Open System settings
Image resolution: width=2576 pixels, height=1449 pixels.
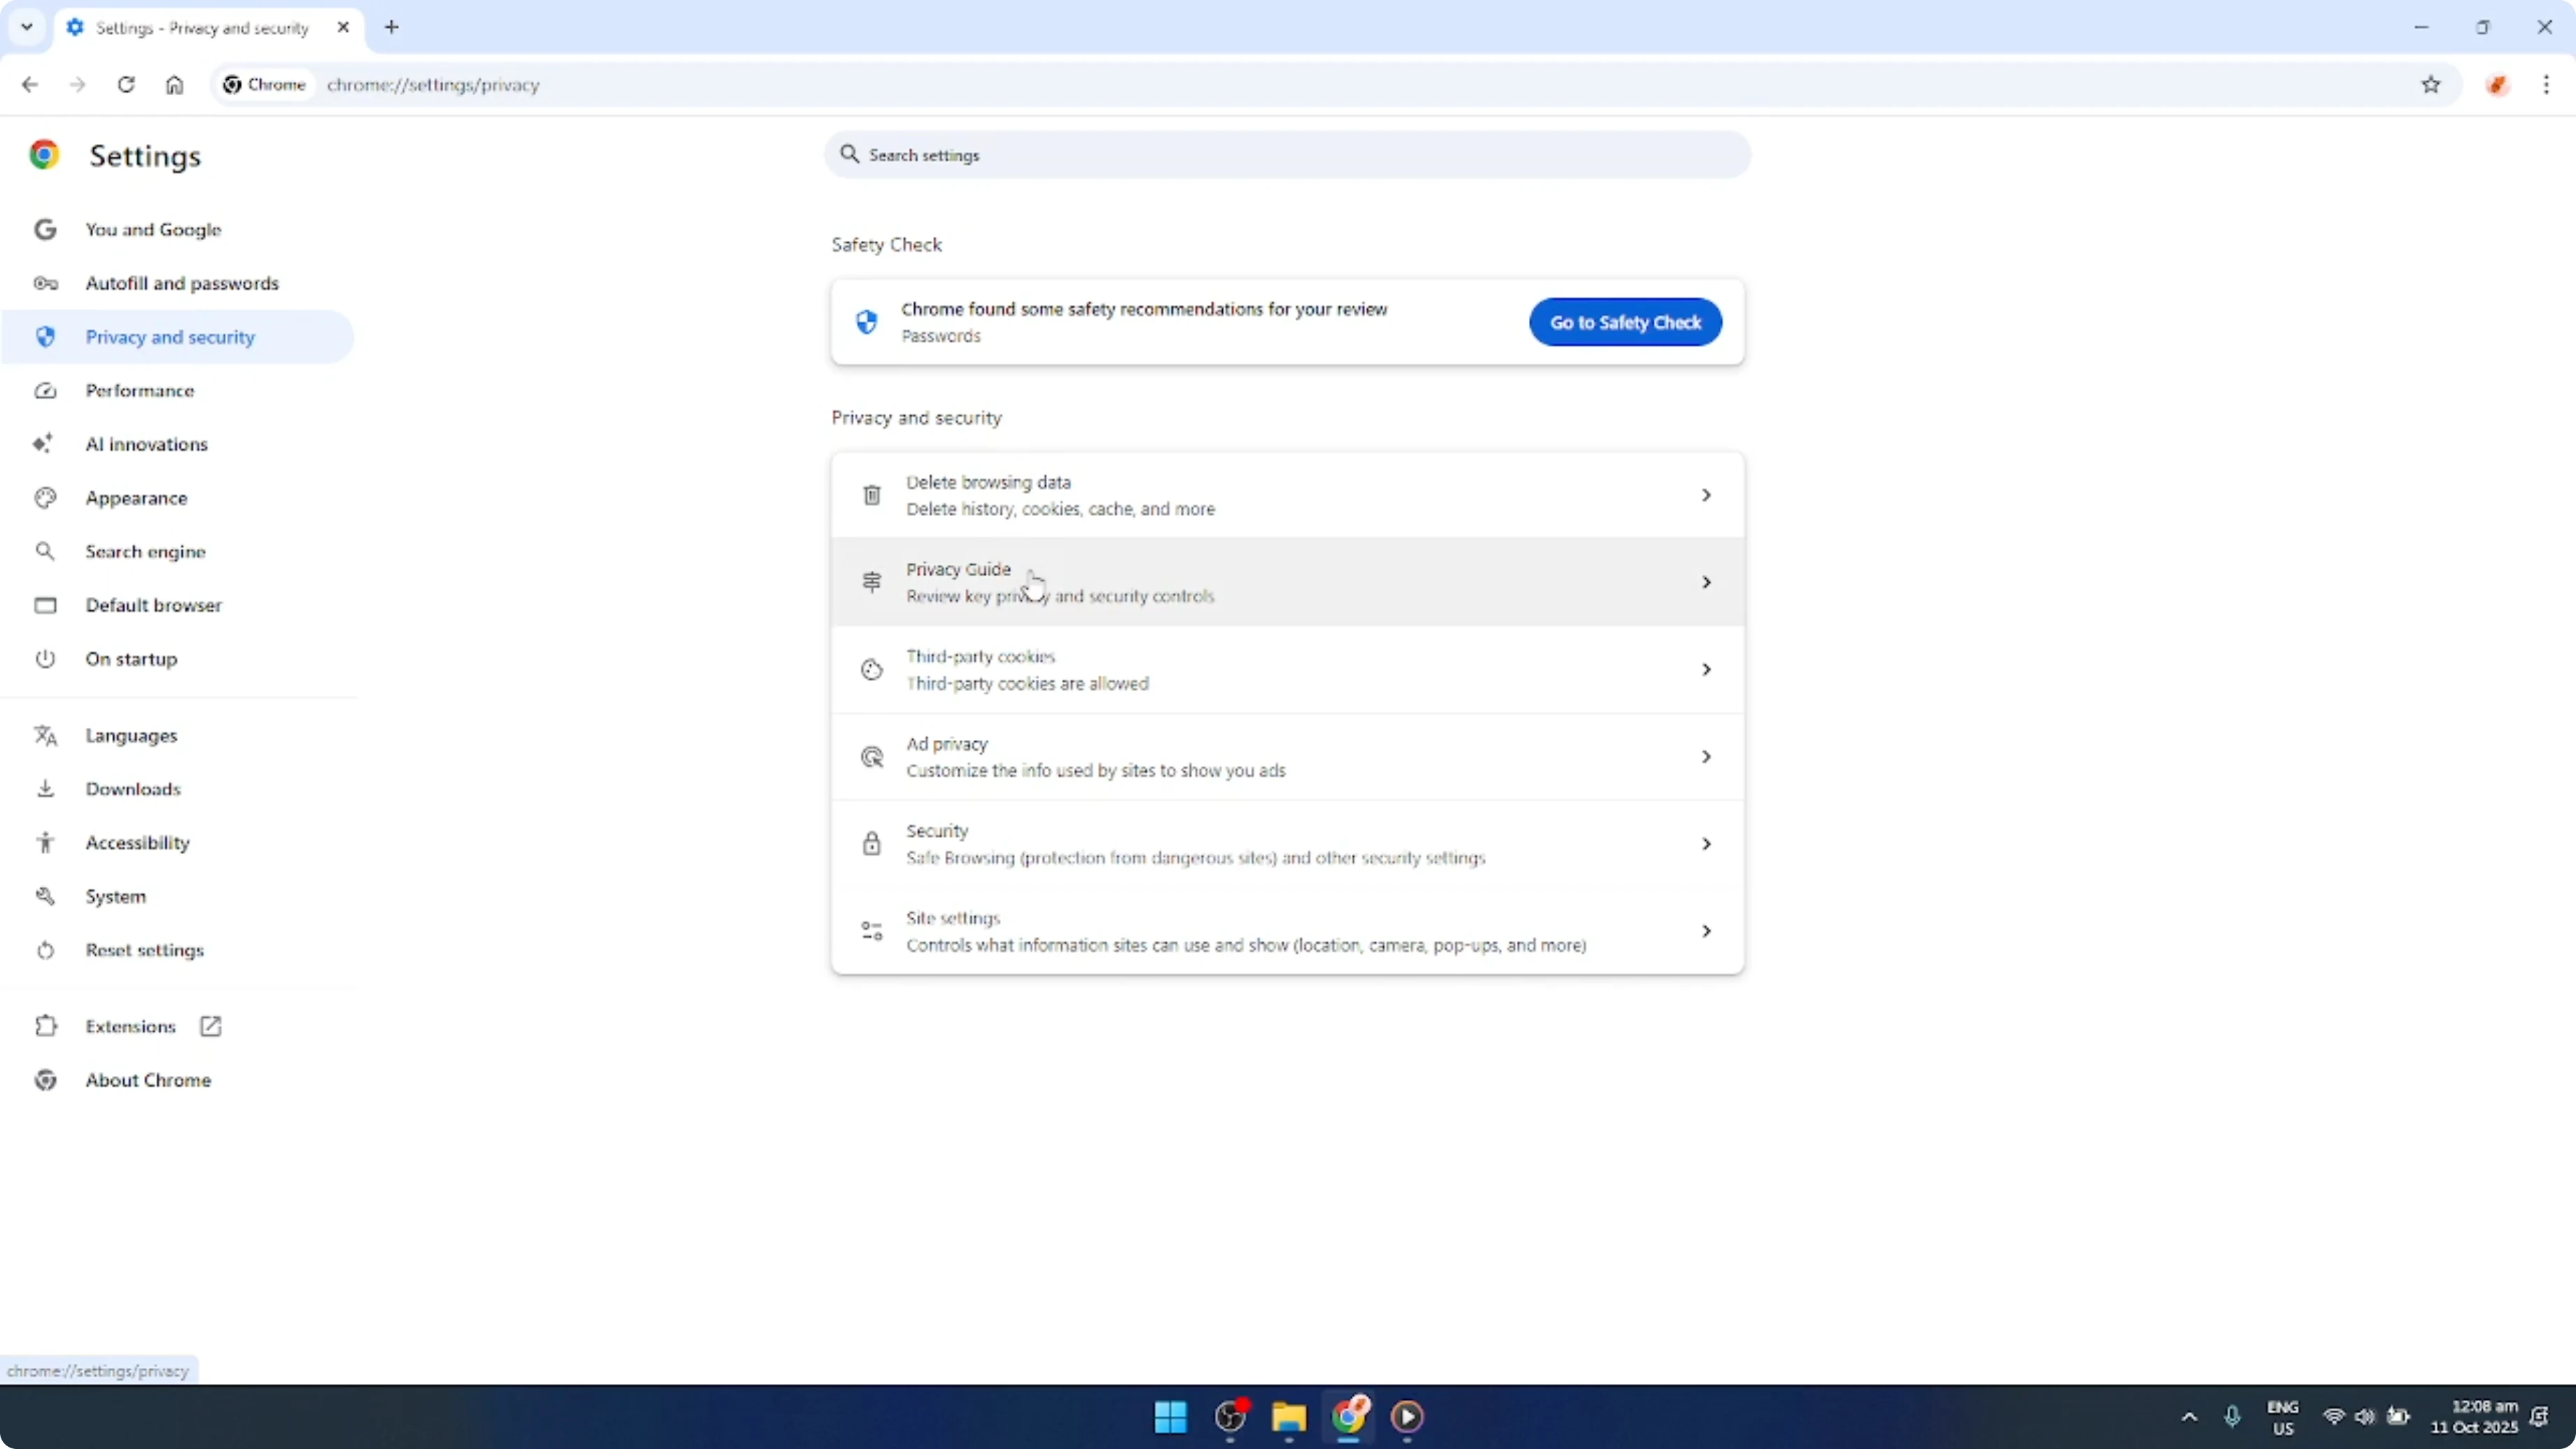coord(178,896)
